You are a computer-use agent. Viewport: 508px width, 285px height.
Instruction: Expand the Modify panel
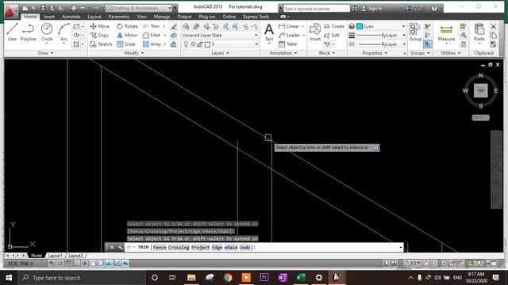pyautogui.click(x=134, y=53)
